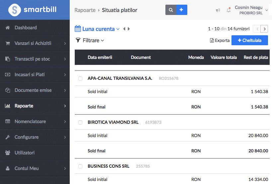The image size is (272, 184).
Task: Select BUSINESS CONS SRL checkbox
Action: (x=80, y=166)
